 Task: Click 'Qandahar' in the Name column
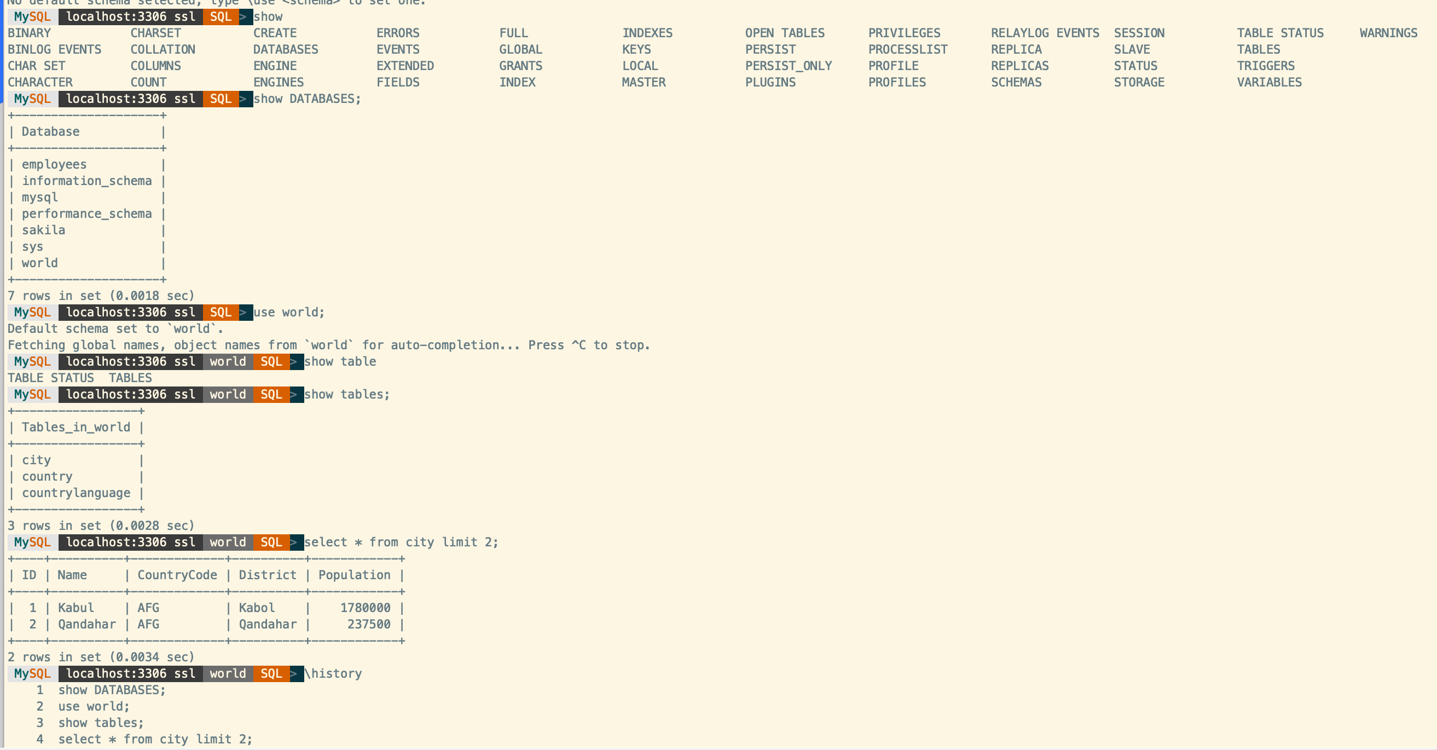86,624
